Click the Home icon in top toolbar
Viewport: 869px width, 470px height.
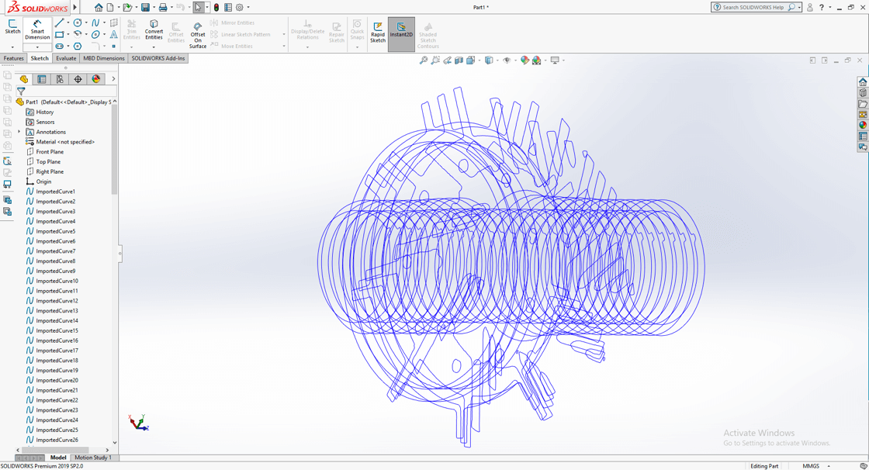tap(98, 7)
